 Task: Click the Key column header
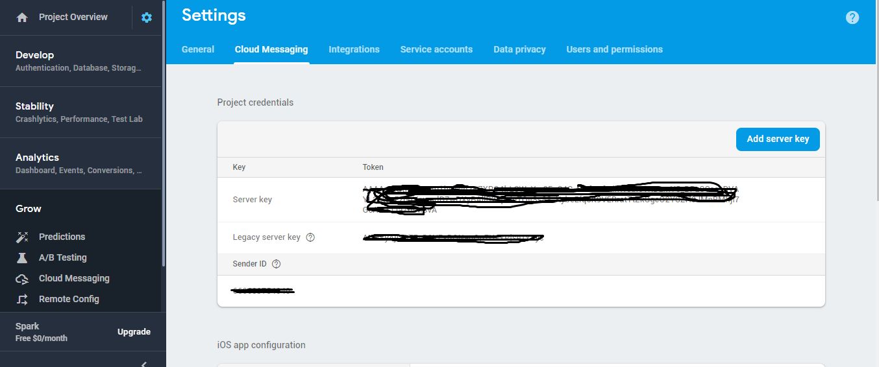point(239,167)
